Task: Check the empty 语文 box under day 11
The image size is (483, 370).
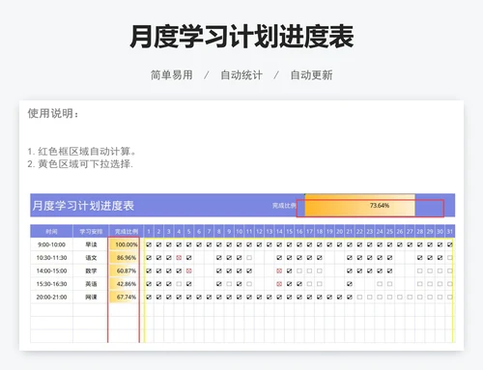Action: point(249,258)
